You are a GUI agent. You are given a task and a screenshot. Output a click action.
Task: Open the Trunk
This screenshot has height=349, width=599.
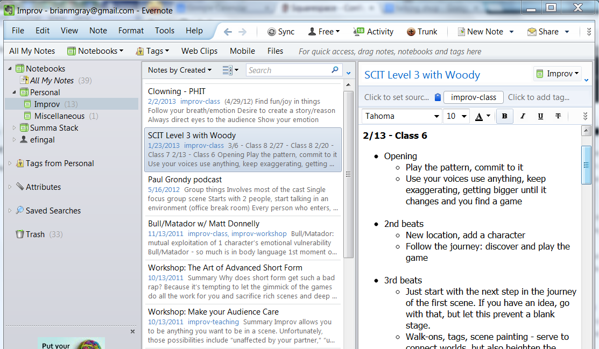(422, 32)
